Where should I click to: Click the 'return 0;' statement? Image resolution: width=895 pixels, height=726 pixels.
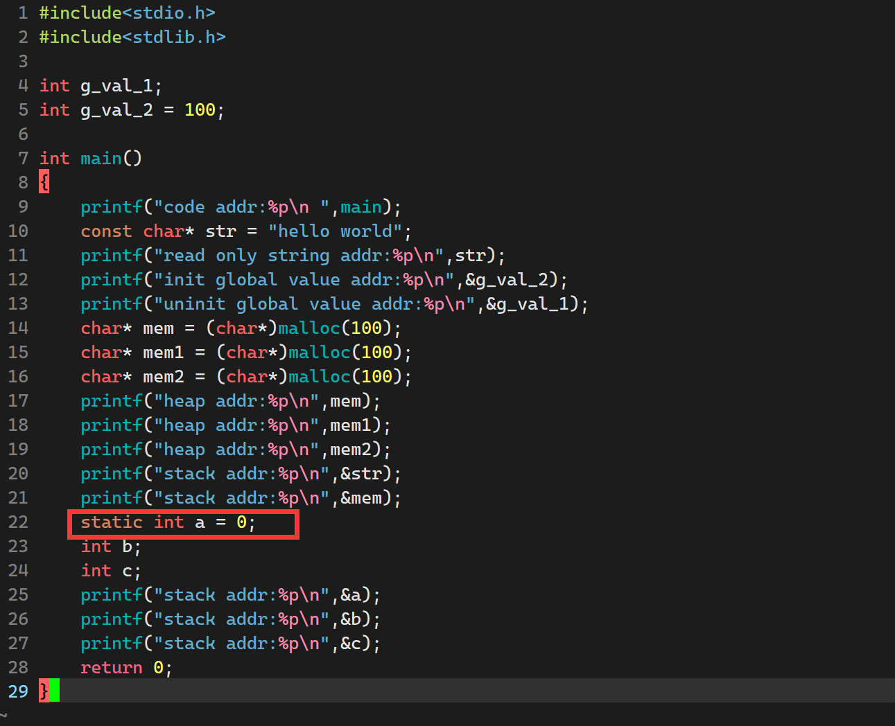pos(126,668)
